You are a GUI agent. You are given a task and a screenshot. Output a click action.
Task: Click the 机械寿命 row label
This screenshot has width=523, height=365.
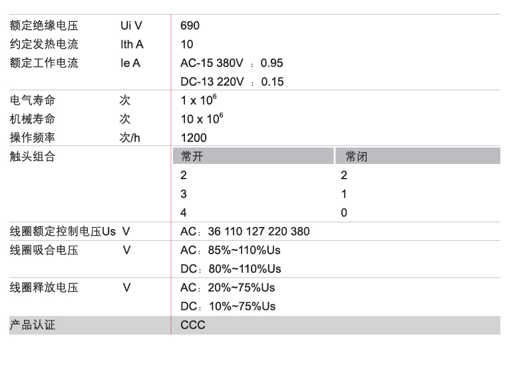33,119
